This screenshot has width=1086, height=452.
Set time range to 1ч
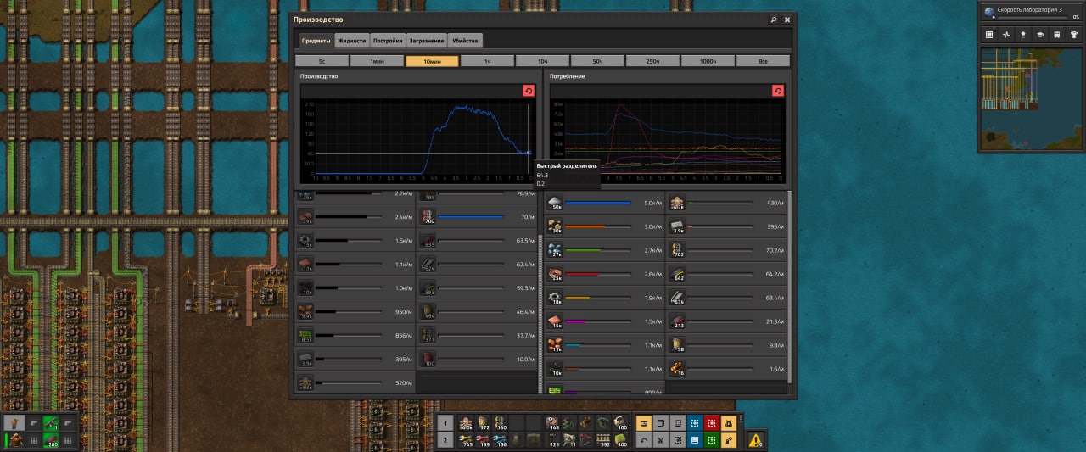click(x=487, y=61)
